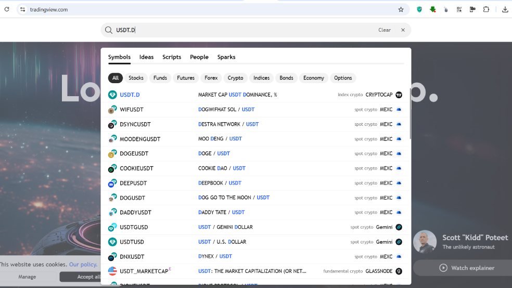Screen dimensions: 512x288
Task: Switch to the Symbols tab
Action: click(119, 57)
